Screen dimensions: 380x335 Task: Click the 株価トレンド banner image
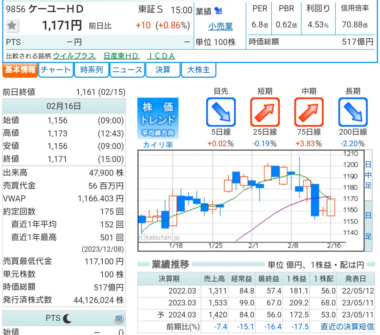[158, 118]
